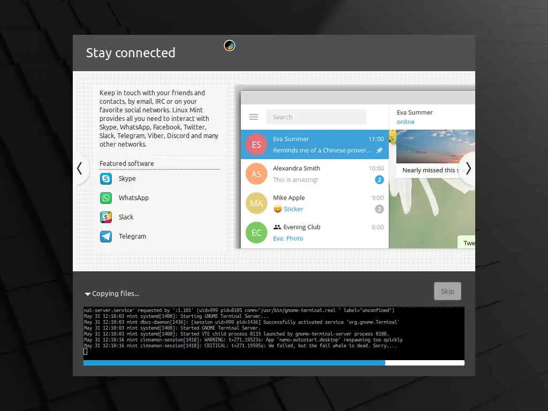
Task: Click the grey unread badge on Mike Apple
Action: (x=379, y=209)
